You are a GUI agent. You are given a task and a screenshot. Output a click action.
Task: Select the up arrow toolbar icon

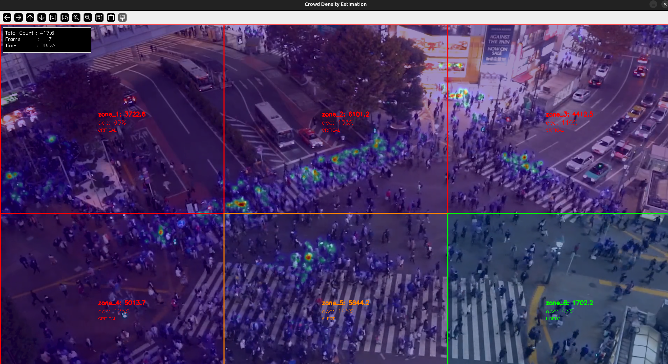tap(30, 17)
